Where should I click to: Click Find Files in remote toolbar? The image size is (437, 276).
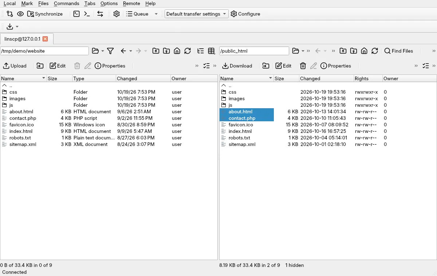pyautogui.click(x=399, y=51)
